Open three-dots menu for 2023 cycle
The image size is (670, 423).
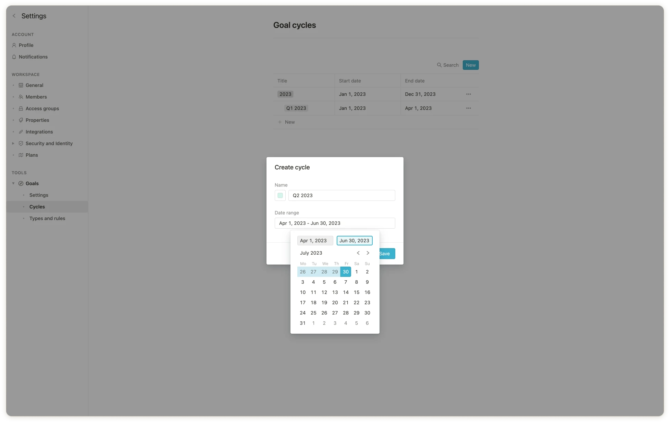click(x=468, y=94)
